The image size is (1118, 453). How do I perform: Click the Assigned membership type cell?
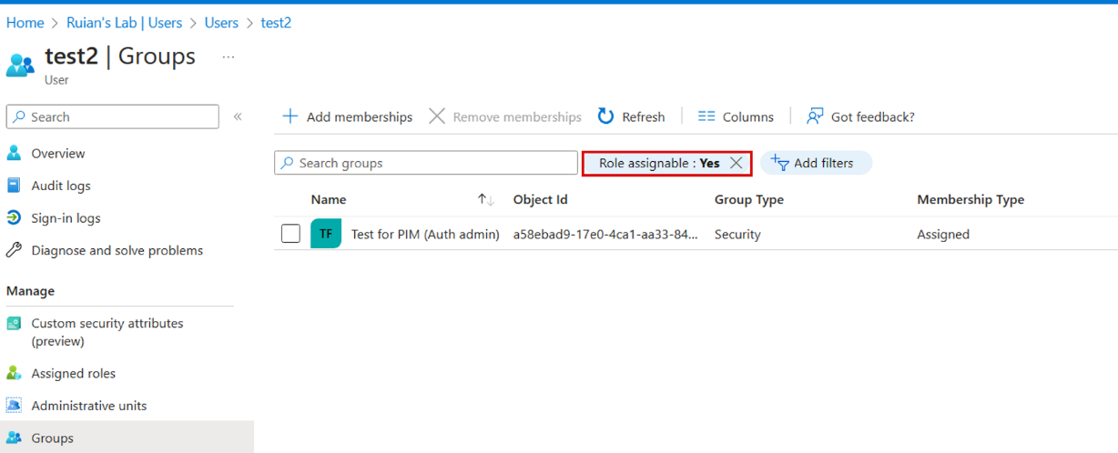pyautogui.click(x=943, y=234)
